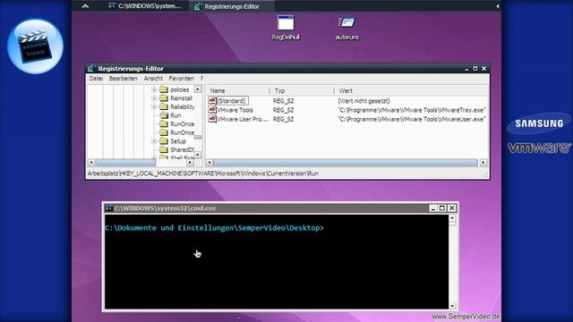This screenshot has height=322, width=573.
Task: Switch to the C:\WINDOWS\system... taskbar tab
Action: [x=145, y=6]
